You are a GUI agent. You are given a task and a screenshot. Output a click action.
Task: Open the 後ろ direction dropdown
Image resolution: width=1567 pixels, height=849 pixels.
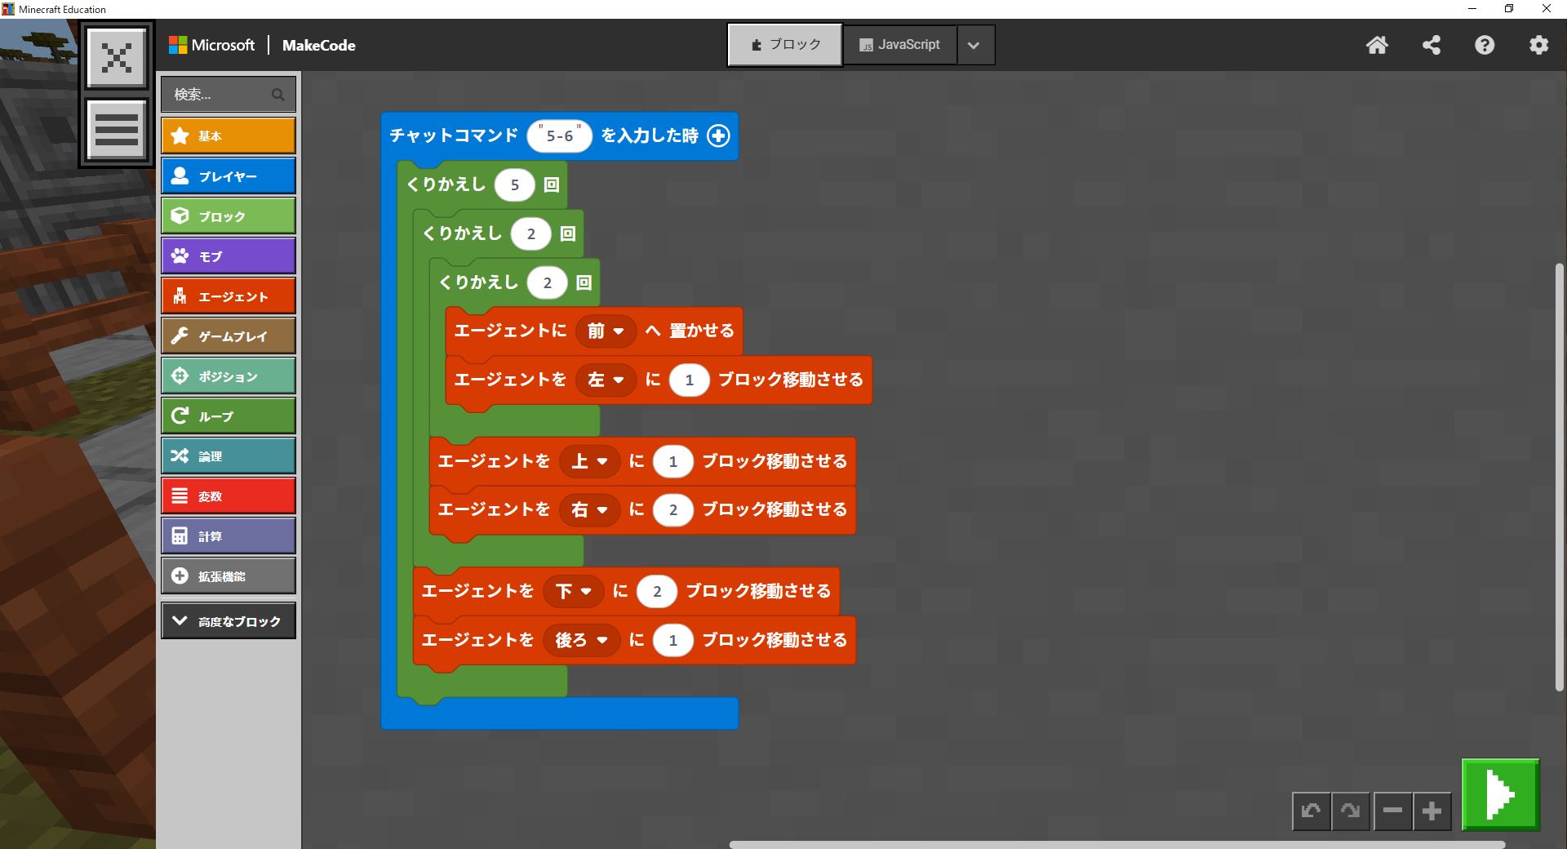point(581,641)
